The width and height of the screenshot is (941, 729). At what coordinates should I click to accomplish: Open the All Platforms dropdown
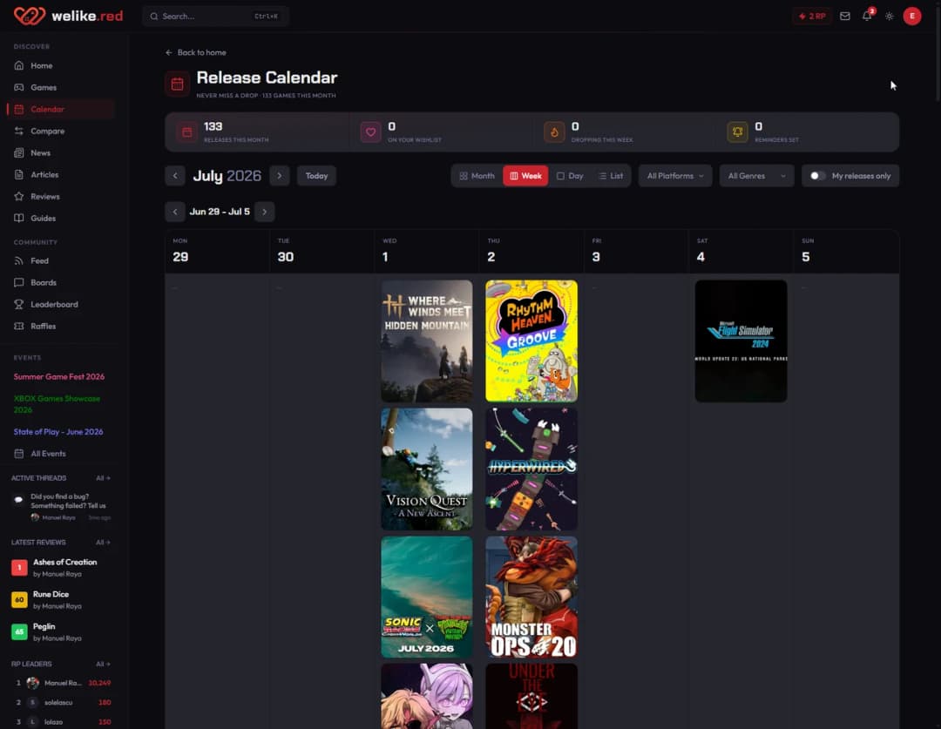click(675, 176)
